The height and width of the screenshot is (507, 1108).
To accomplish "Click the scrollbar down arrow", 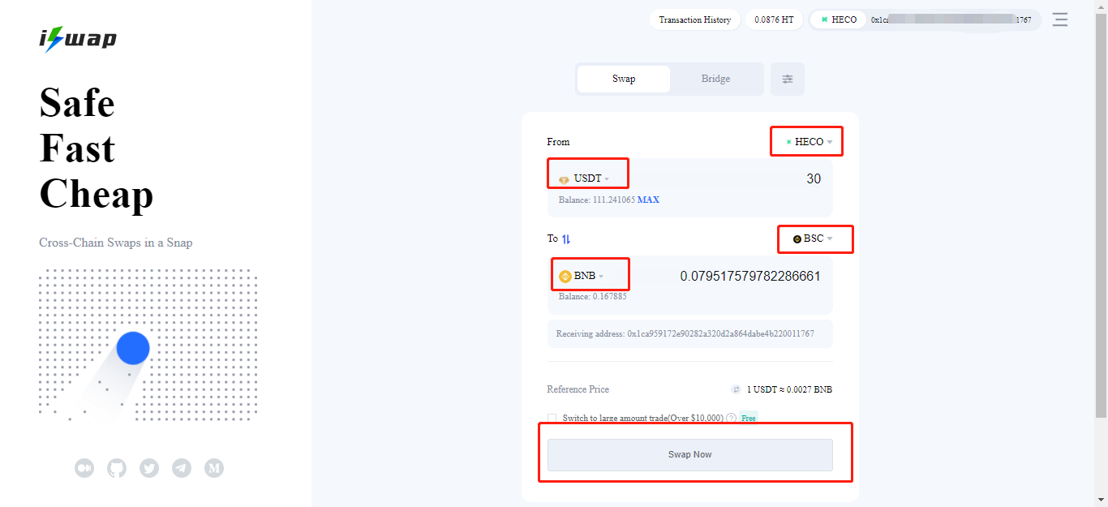I will [1101, 501].
